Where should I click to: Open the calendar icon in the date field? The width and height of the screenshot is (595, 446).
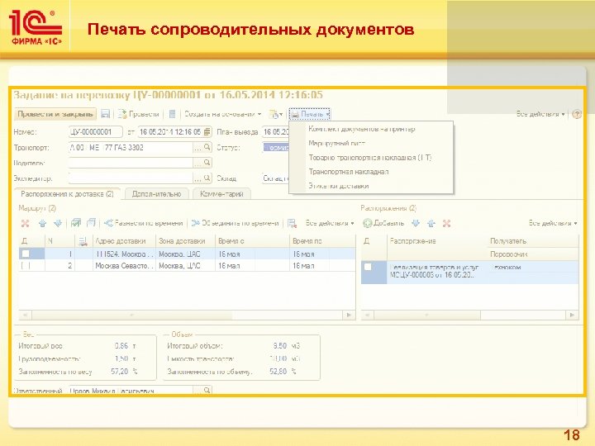207,132
